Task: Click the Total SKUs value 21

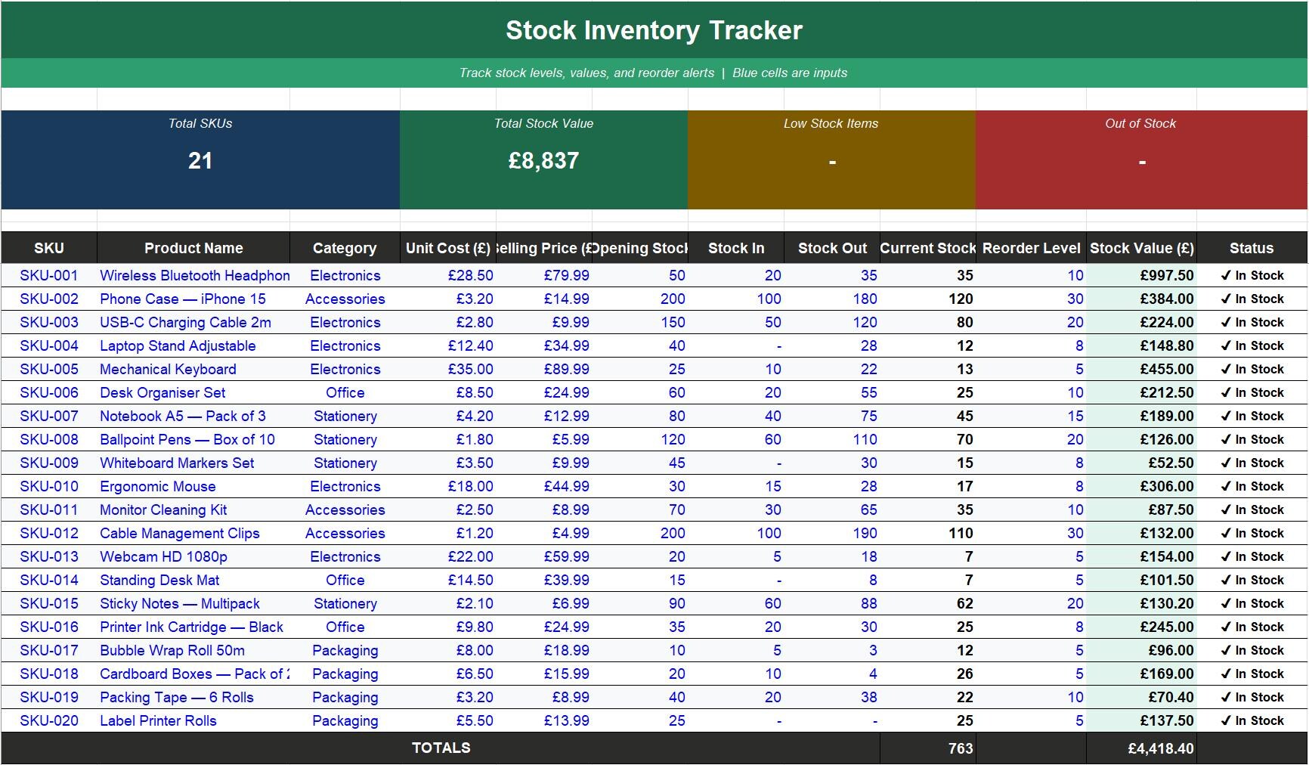Action: coord(200,161)
